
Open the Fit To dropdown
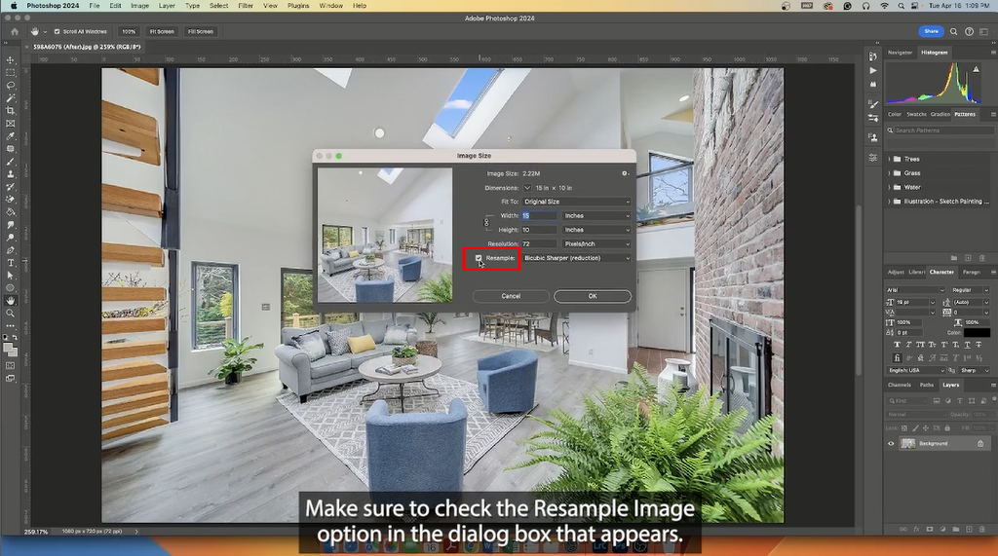pos(577,202)
